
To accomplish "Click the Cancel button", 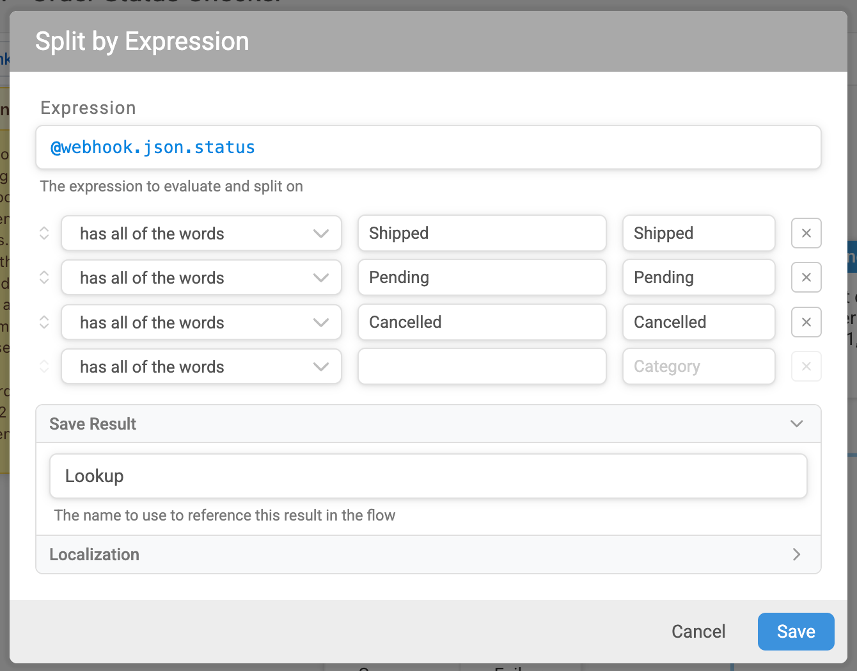I will (x=698, y=631).
